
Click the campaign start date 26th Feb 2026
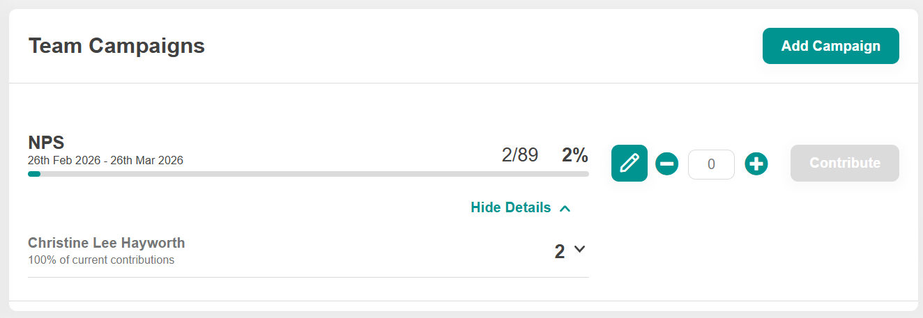click(63, 160)
